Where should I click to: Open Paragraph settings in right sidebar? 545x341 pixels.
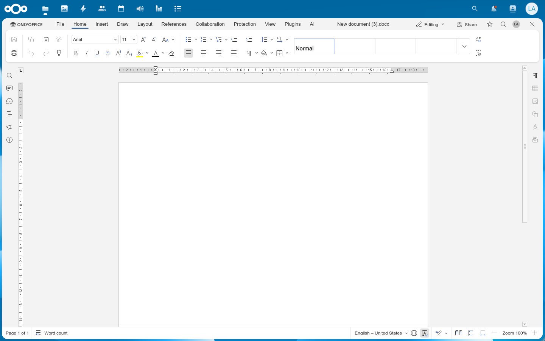535,75
